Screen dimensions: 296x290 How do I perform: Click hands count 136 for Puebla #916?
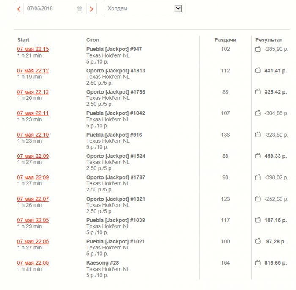coord(225,135)
